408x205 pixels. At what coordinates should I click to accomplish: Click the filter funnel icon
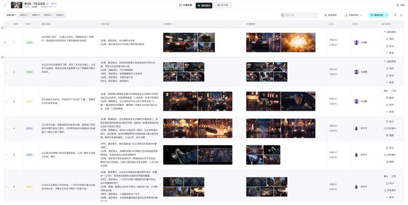pyautogui.click(x=395, y=15)
